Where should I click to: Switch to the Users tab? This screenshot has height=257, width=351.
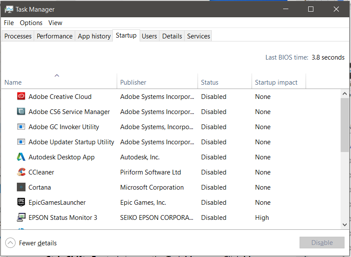click(x=149, y=36)
